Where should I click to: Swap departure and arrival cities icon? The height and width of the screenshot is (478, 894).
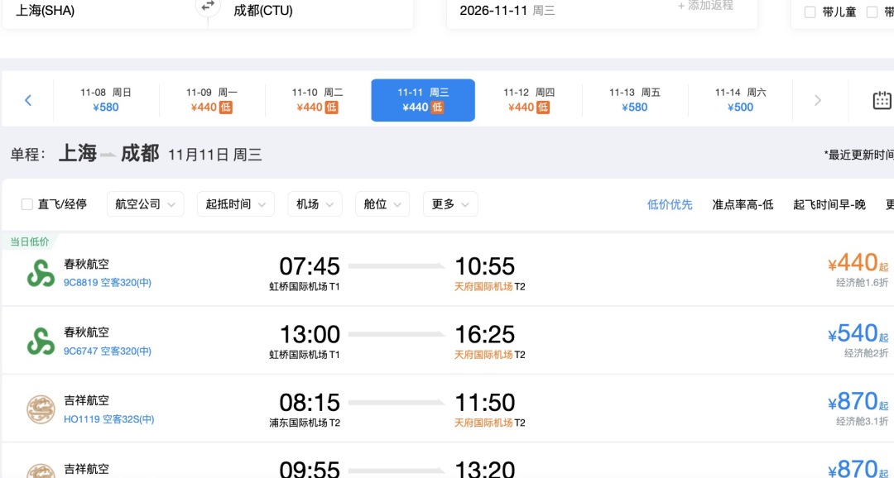point(208,6)
